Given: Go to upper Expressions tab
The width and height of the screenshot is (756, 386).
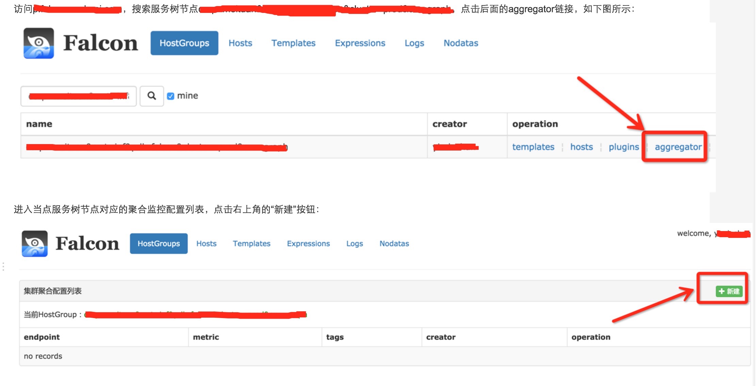Looking at the screenshot, I should coord(360,43).
